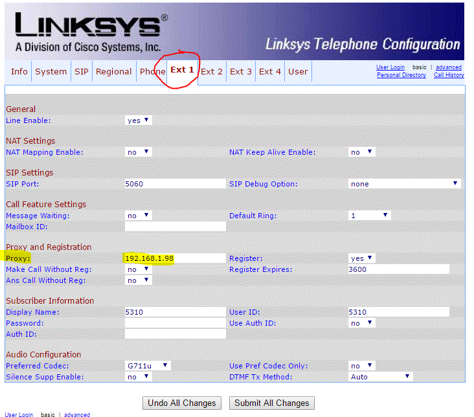The height and width of the screenshot is (417, 474).
Task: Click the Audio Configuration heading
Action: coord(43,354)
